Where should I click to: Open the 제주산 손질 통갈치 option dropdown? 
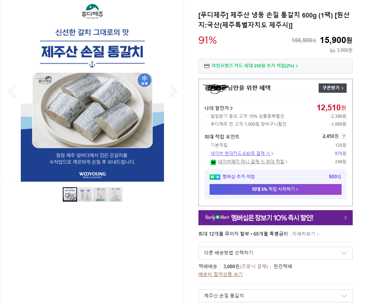(x=275, y=296)
